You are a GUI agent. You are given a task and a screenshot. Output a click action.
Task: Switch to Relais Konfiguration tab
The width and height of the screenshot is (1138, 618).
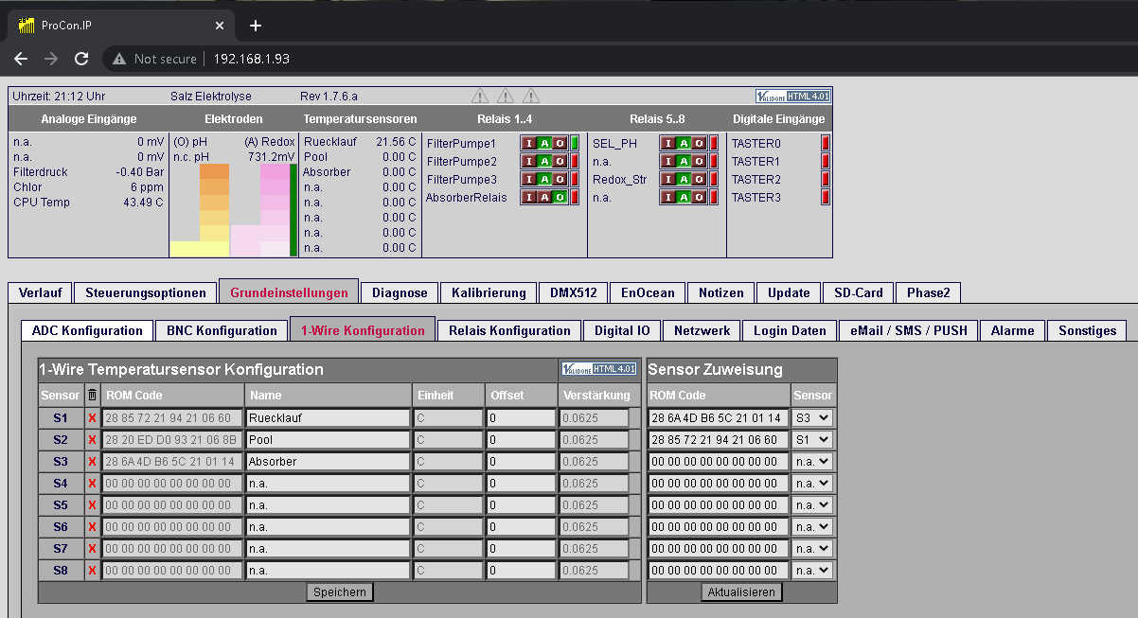click(509, 330)
